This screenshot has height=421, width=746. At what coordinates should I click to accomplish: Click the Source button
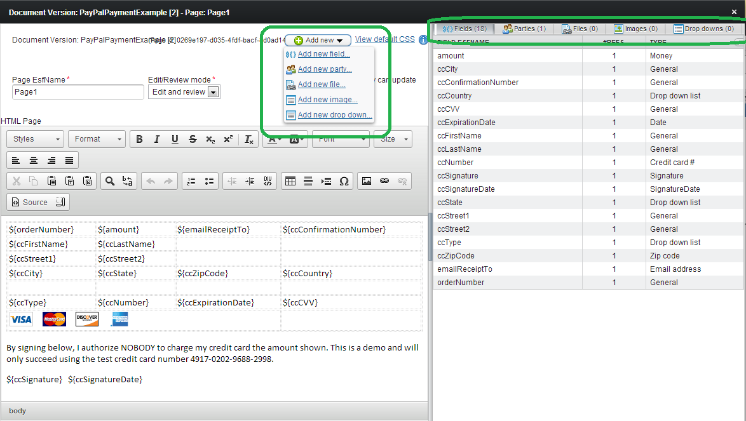tap(37, 202)
